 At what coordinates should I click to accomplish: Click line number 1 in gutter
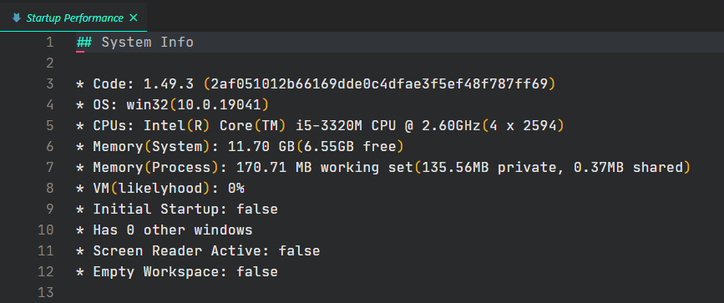tap(50, 43)
